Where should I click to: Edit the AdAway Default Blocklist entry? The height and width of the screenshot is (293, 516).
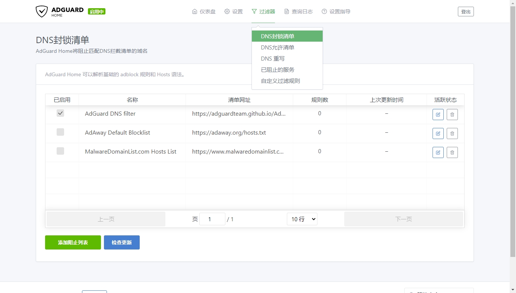point(438,133)
